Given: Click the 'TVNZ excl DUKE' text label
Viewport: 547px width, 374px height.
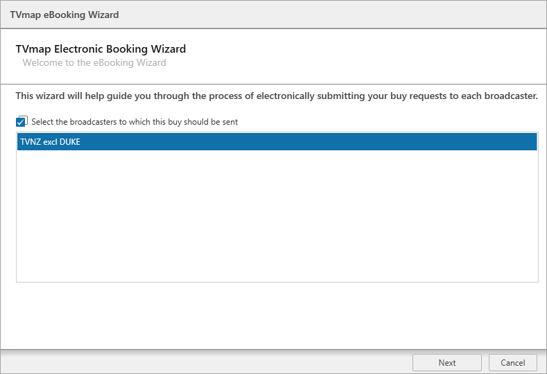Looking at the screenshot, I should coord(50,142).
